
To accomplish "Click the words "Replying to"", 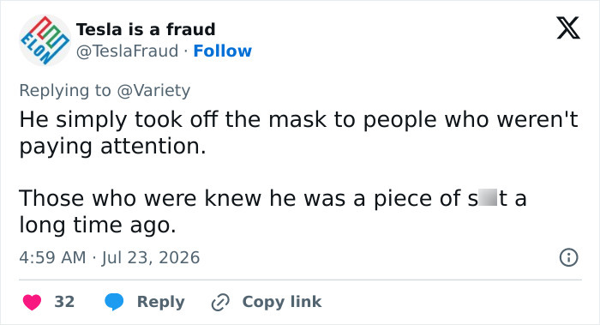I will pyautogui.click(x=65, y=91).
